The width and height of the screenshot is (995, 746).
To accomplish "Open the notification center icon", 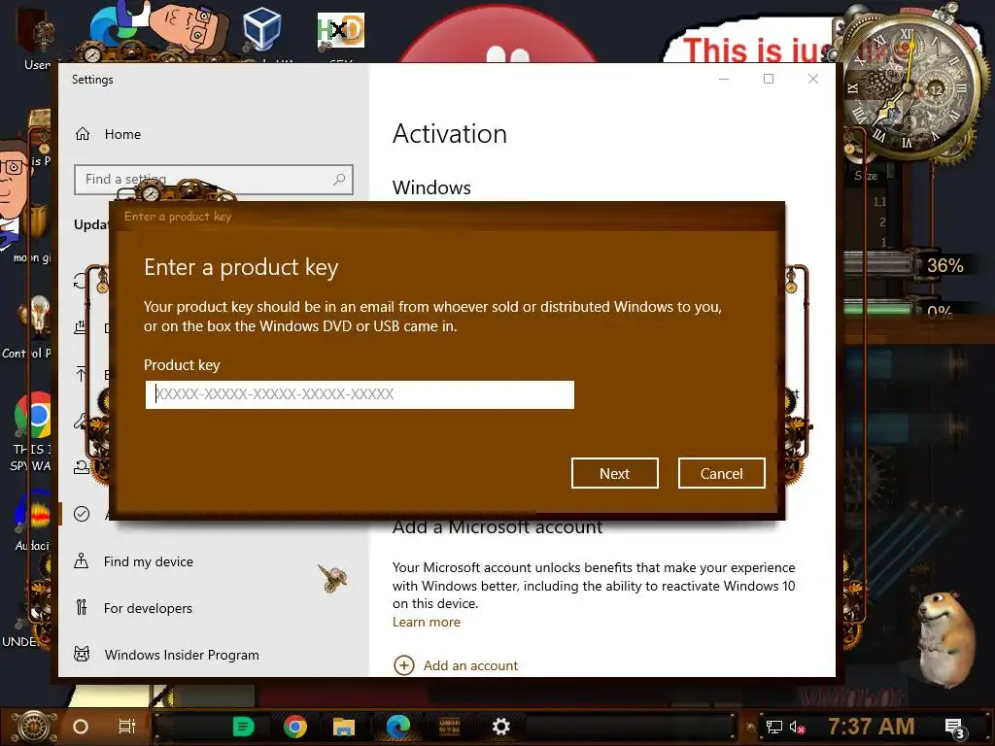I will tap(954, 728).
